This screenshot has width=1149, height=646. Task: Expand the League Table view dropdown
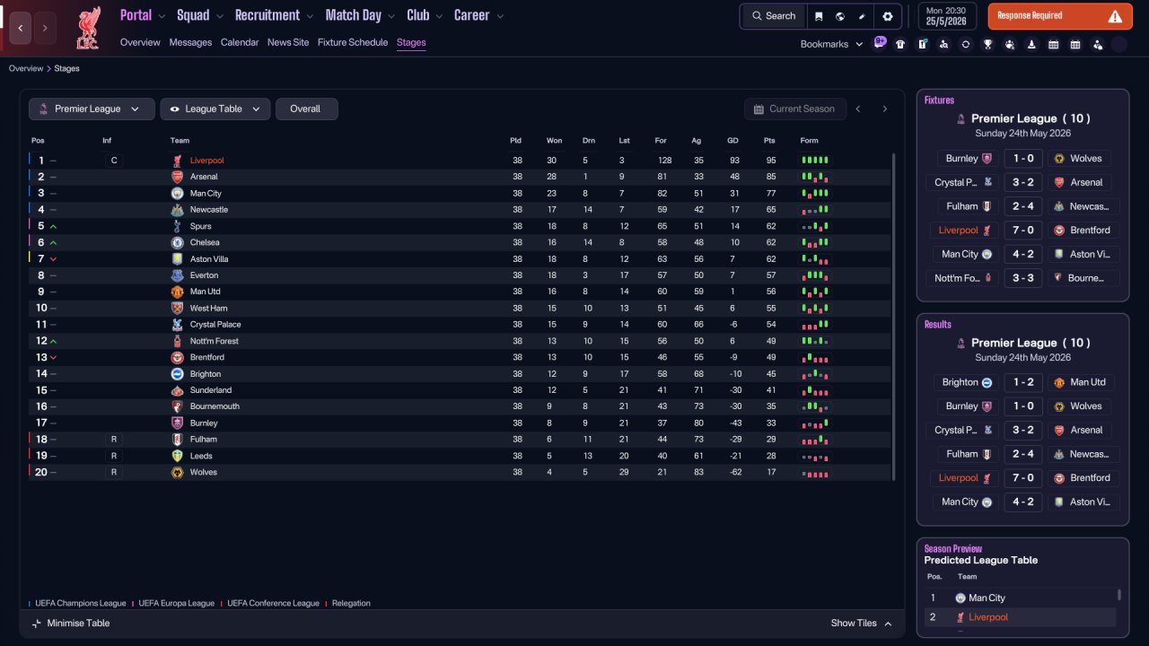[215, 109]
